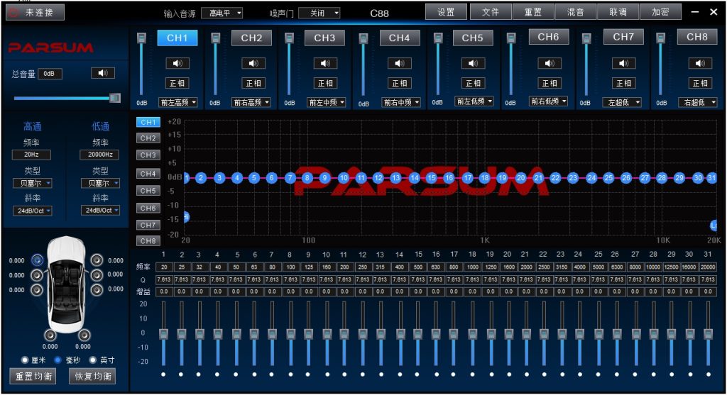The width and height of the screenshot is (727, 395).
Task: Click the low-pass 20000Hz frequency field
Action: point(99,155)
